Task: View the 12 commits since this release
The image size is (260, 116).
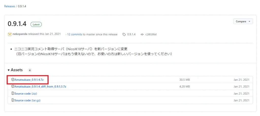Action: 74,34
